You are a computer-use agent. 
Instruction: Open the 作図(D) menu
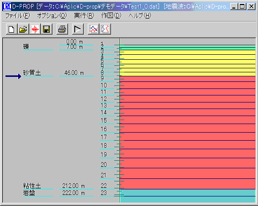tap(111, 16)
